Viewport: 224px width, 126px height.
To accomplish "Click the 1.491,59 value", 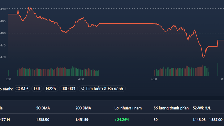I will pyautogui.click(x=82, y=120).
